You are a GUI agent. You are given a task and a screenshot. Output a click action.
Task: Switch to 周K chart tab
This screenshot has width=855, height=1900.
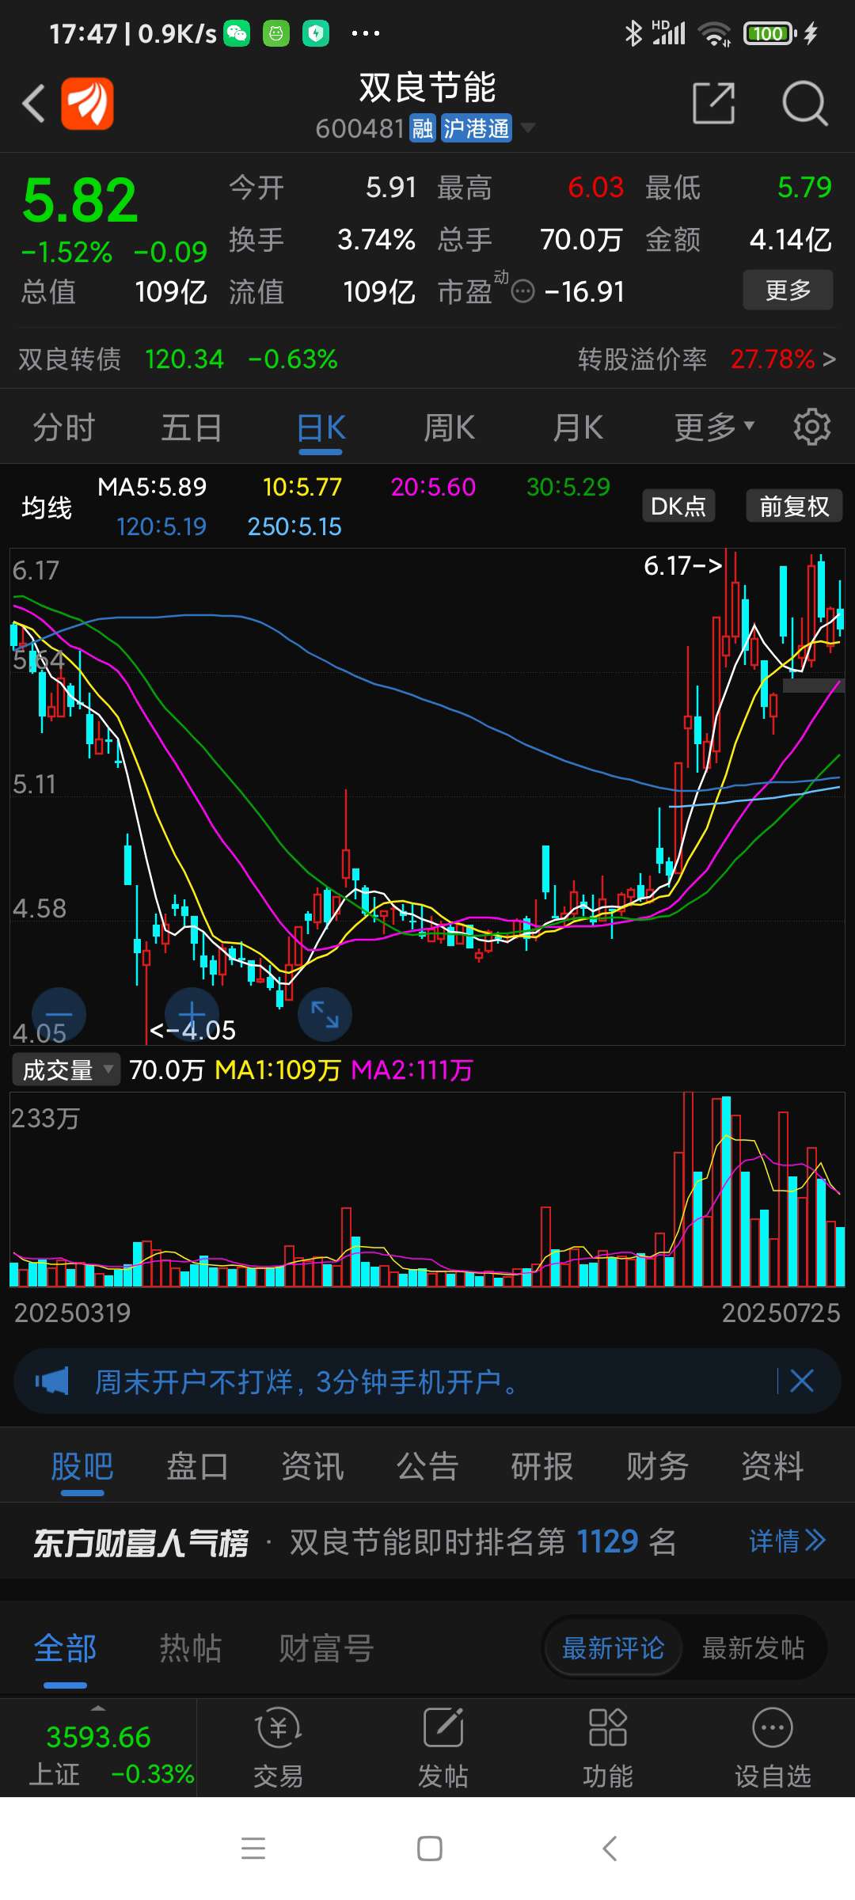(449, 428)
